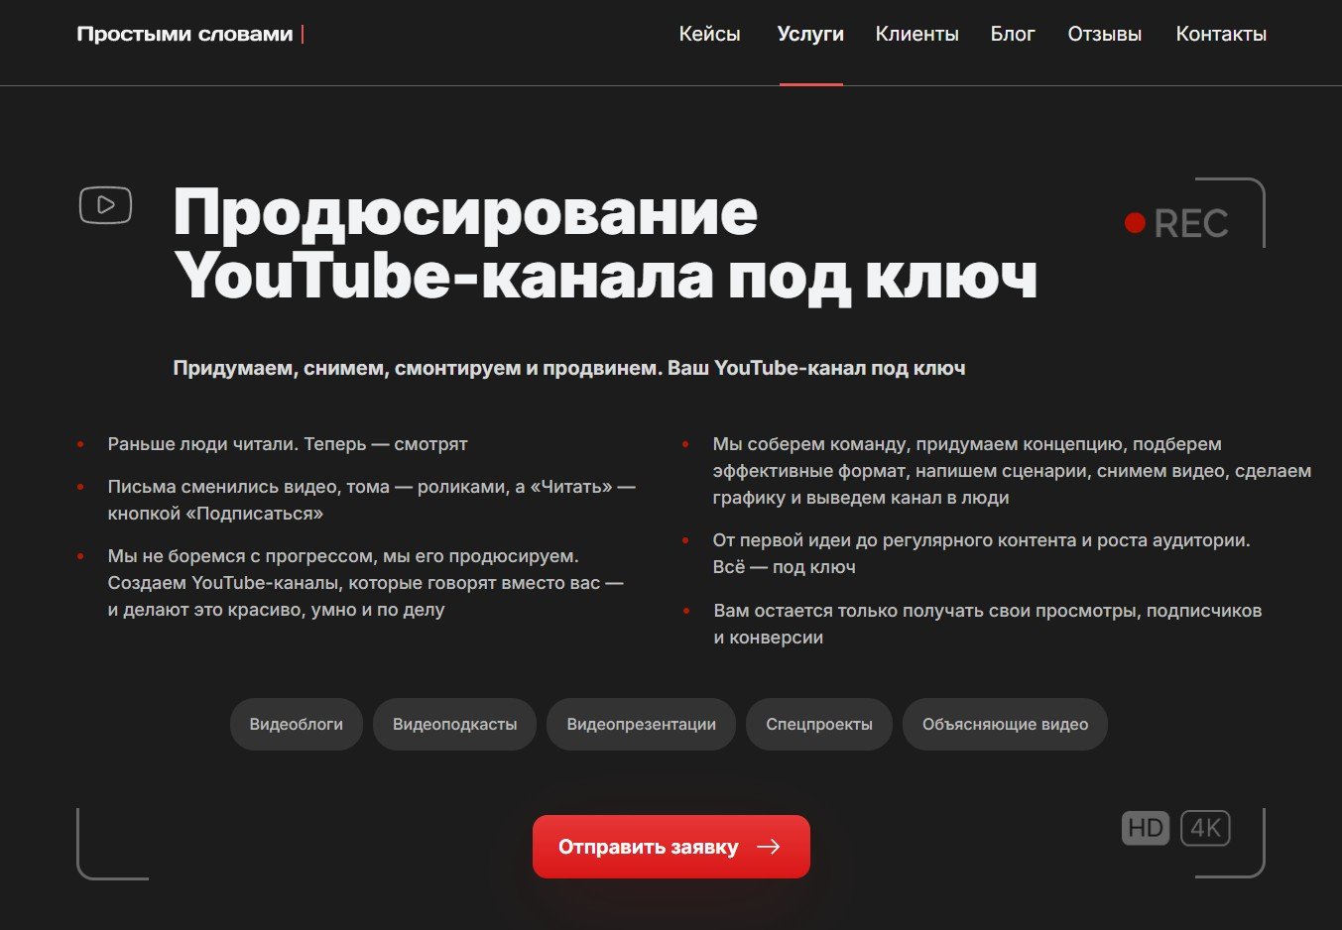
Task: Click the bullet starting Письма сменились видео
Action: pos(371,500)
